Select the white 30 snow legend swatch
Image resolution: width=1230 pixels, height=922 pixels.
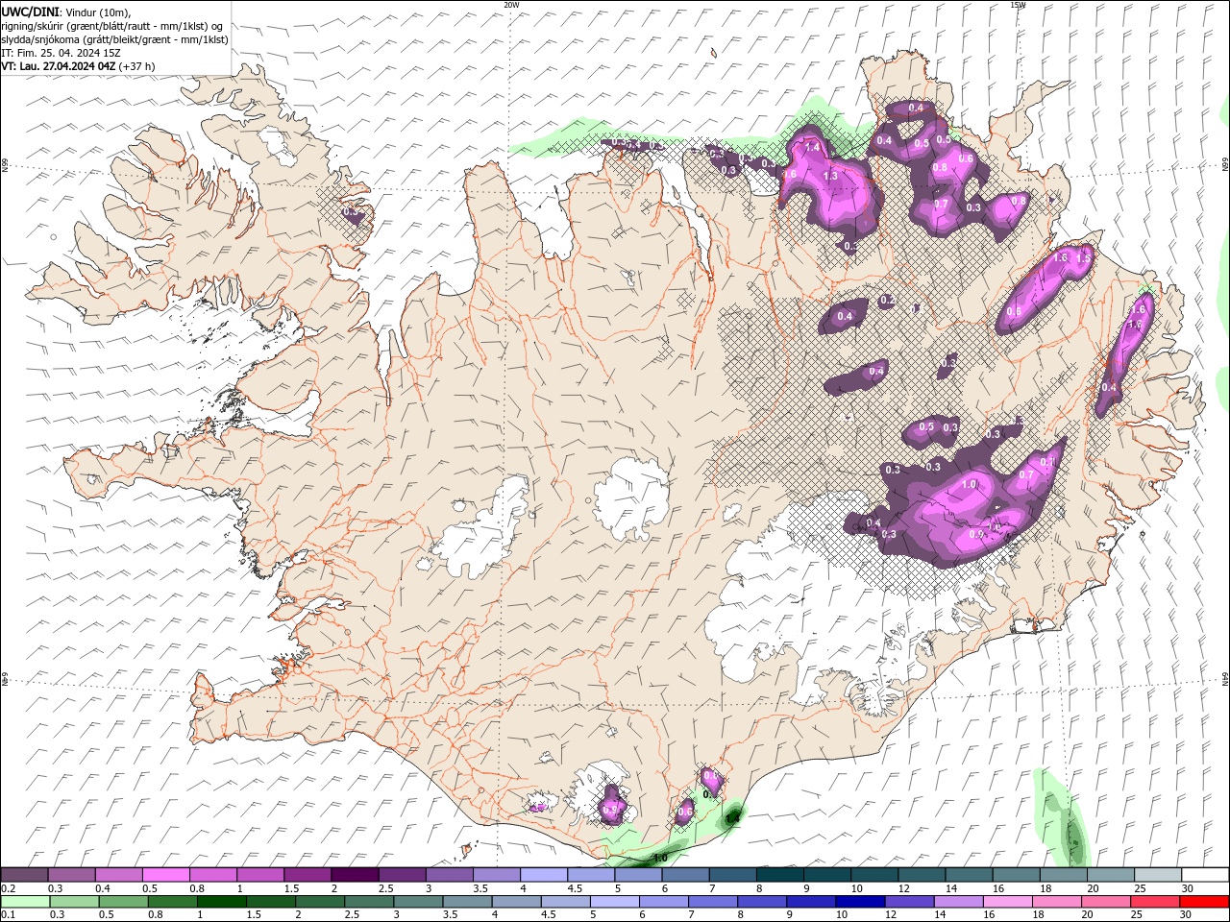[1203, 874]
